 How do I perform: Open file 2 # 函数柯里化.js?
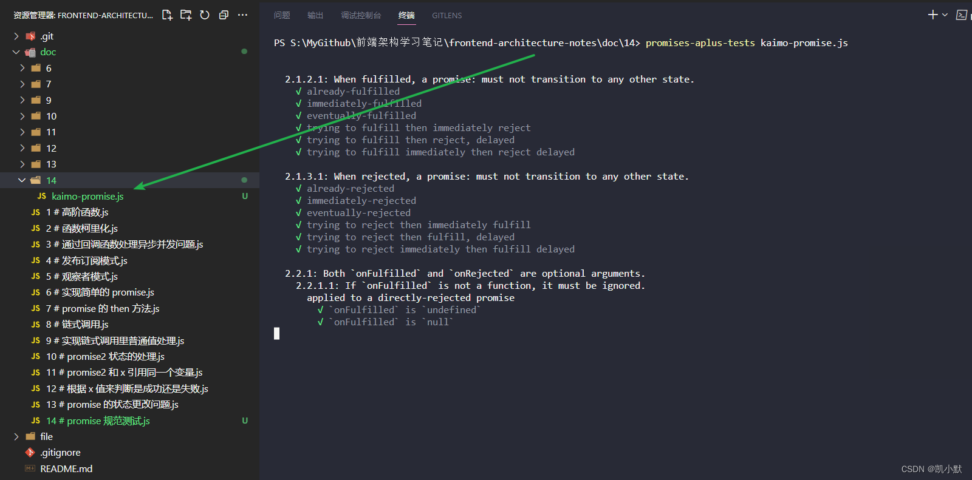pyautogui.click(x=82, y=229)
